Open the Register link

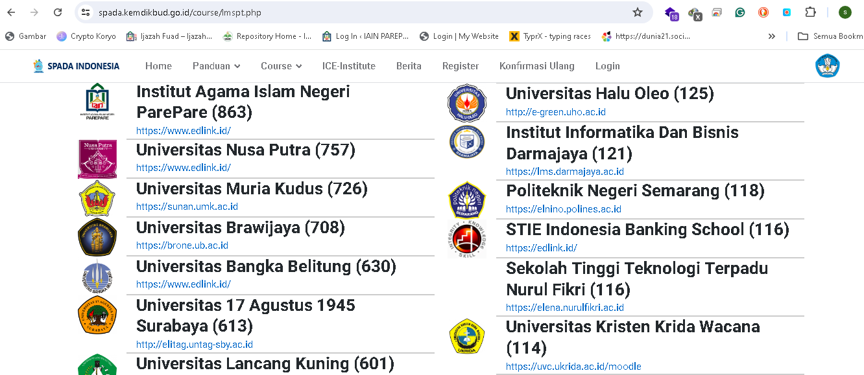tap(461, 65)
